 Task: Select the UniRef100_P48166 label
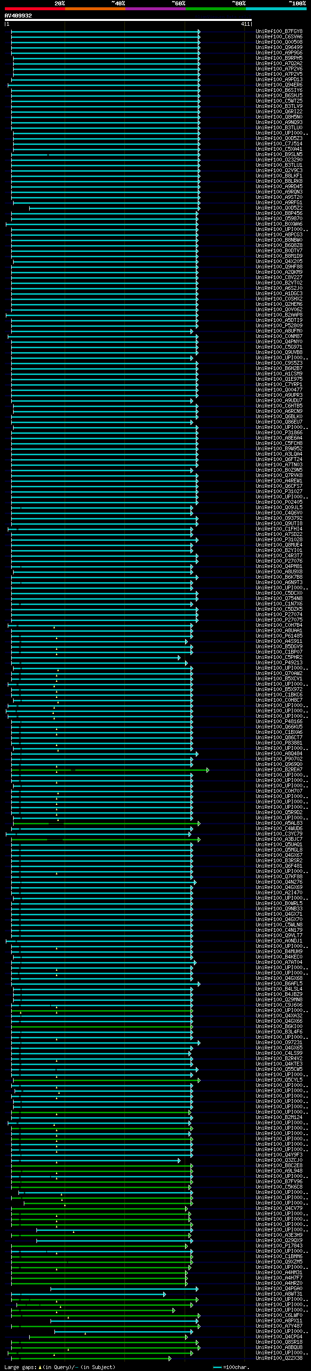click(279, 722)
